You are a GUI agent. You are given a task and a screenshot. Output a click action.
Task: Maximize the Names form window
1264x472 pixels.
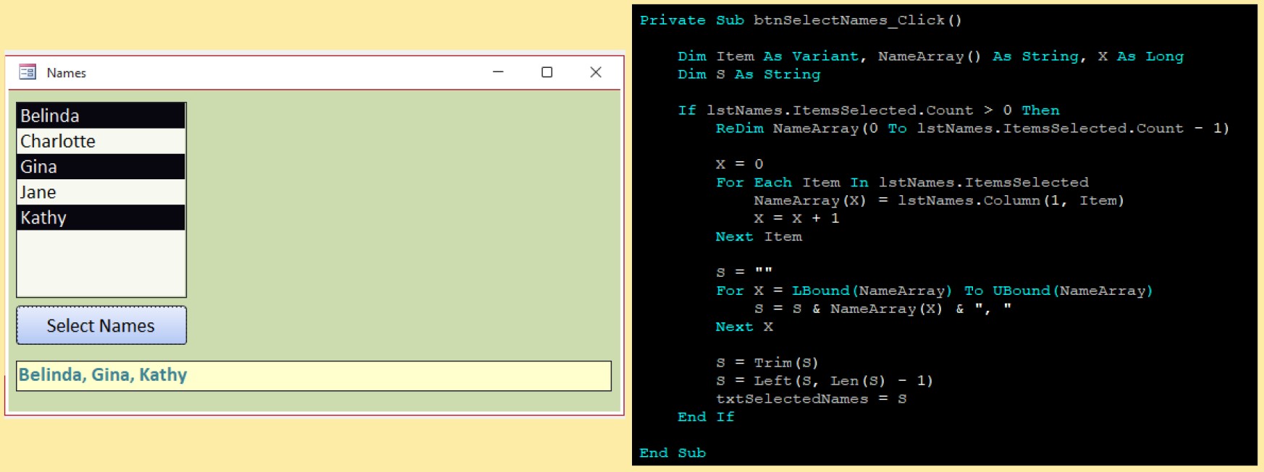pos(547,72)
